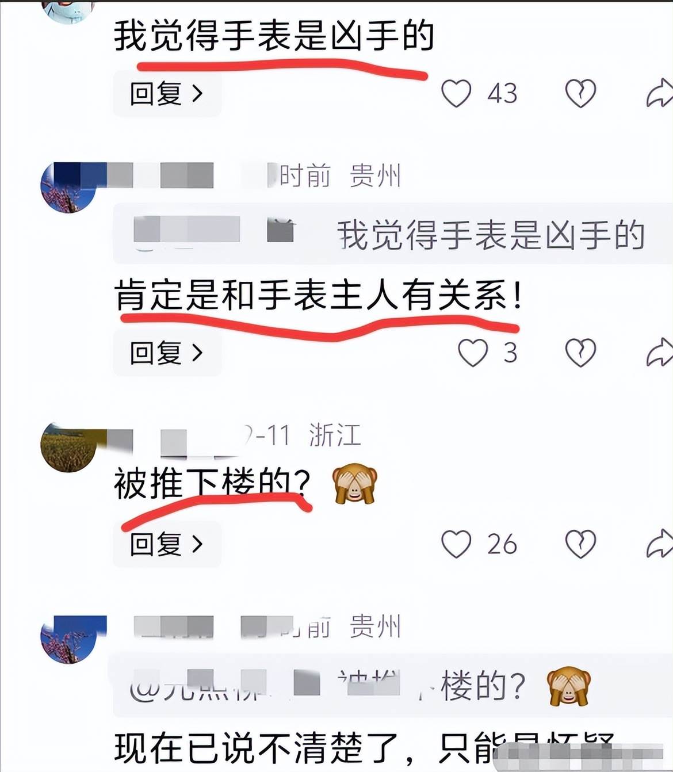Tap the monkey emoji in 被推下楼的 comment
673x772 pixels.
355,484
